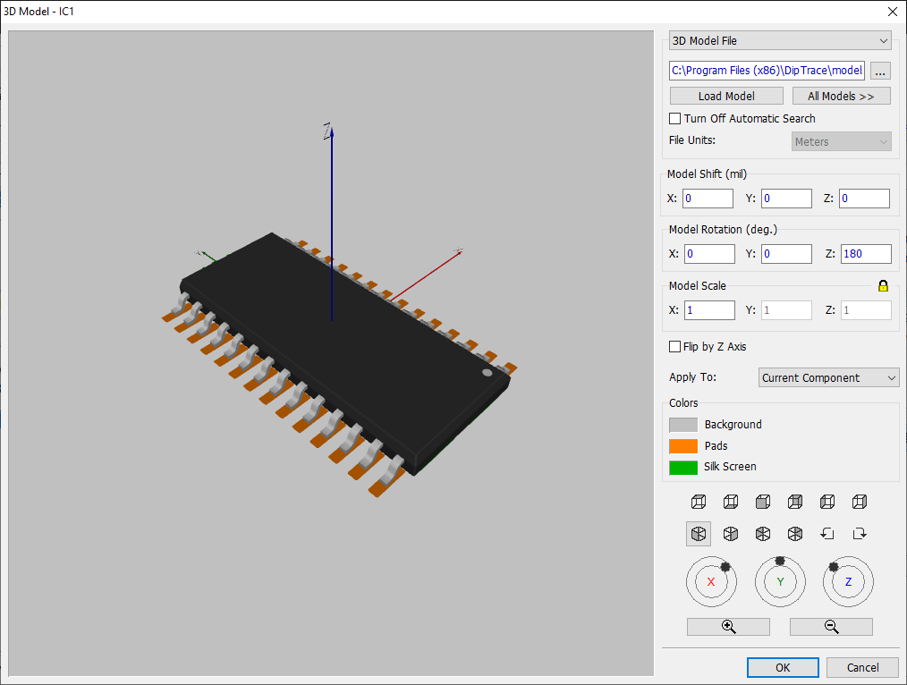Image resolution: width=907 pixels, height=685 pixels.
Task: Click the Model Scale Y field
Action: click(786, 309)
